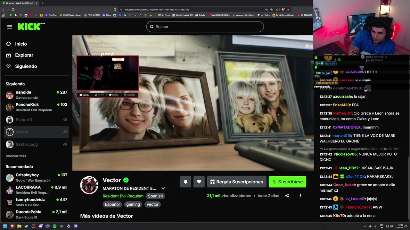The width and height of the screenshot is (410, 230).
Task: Click the VOD video player
Action: tap(193, 103)
